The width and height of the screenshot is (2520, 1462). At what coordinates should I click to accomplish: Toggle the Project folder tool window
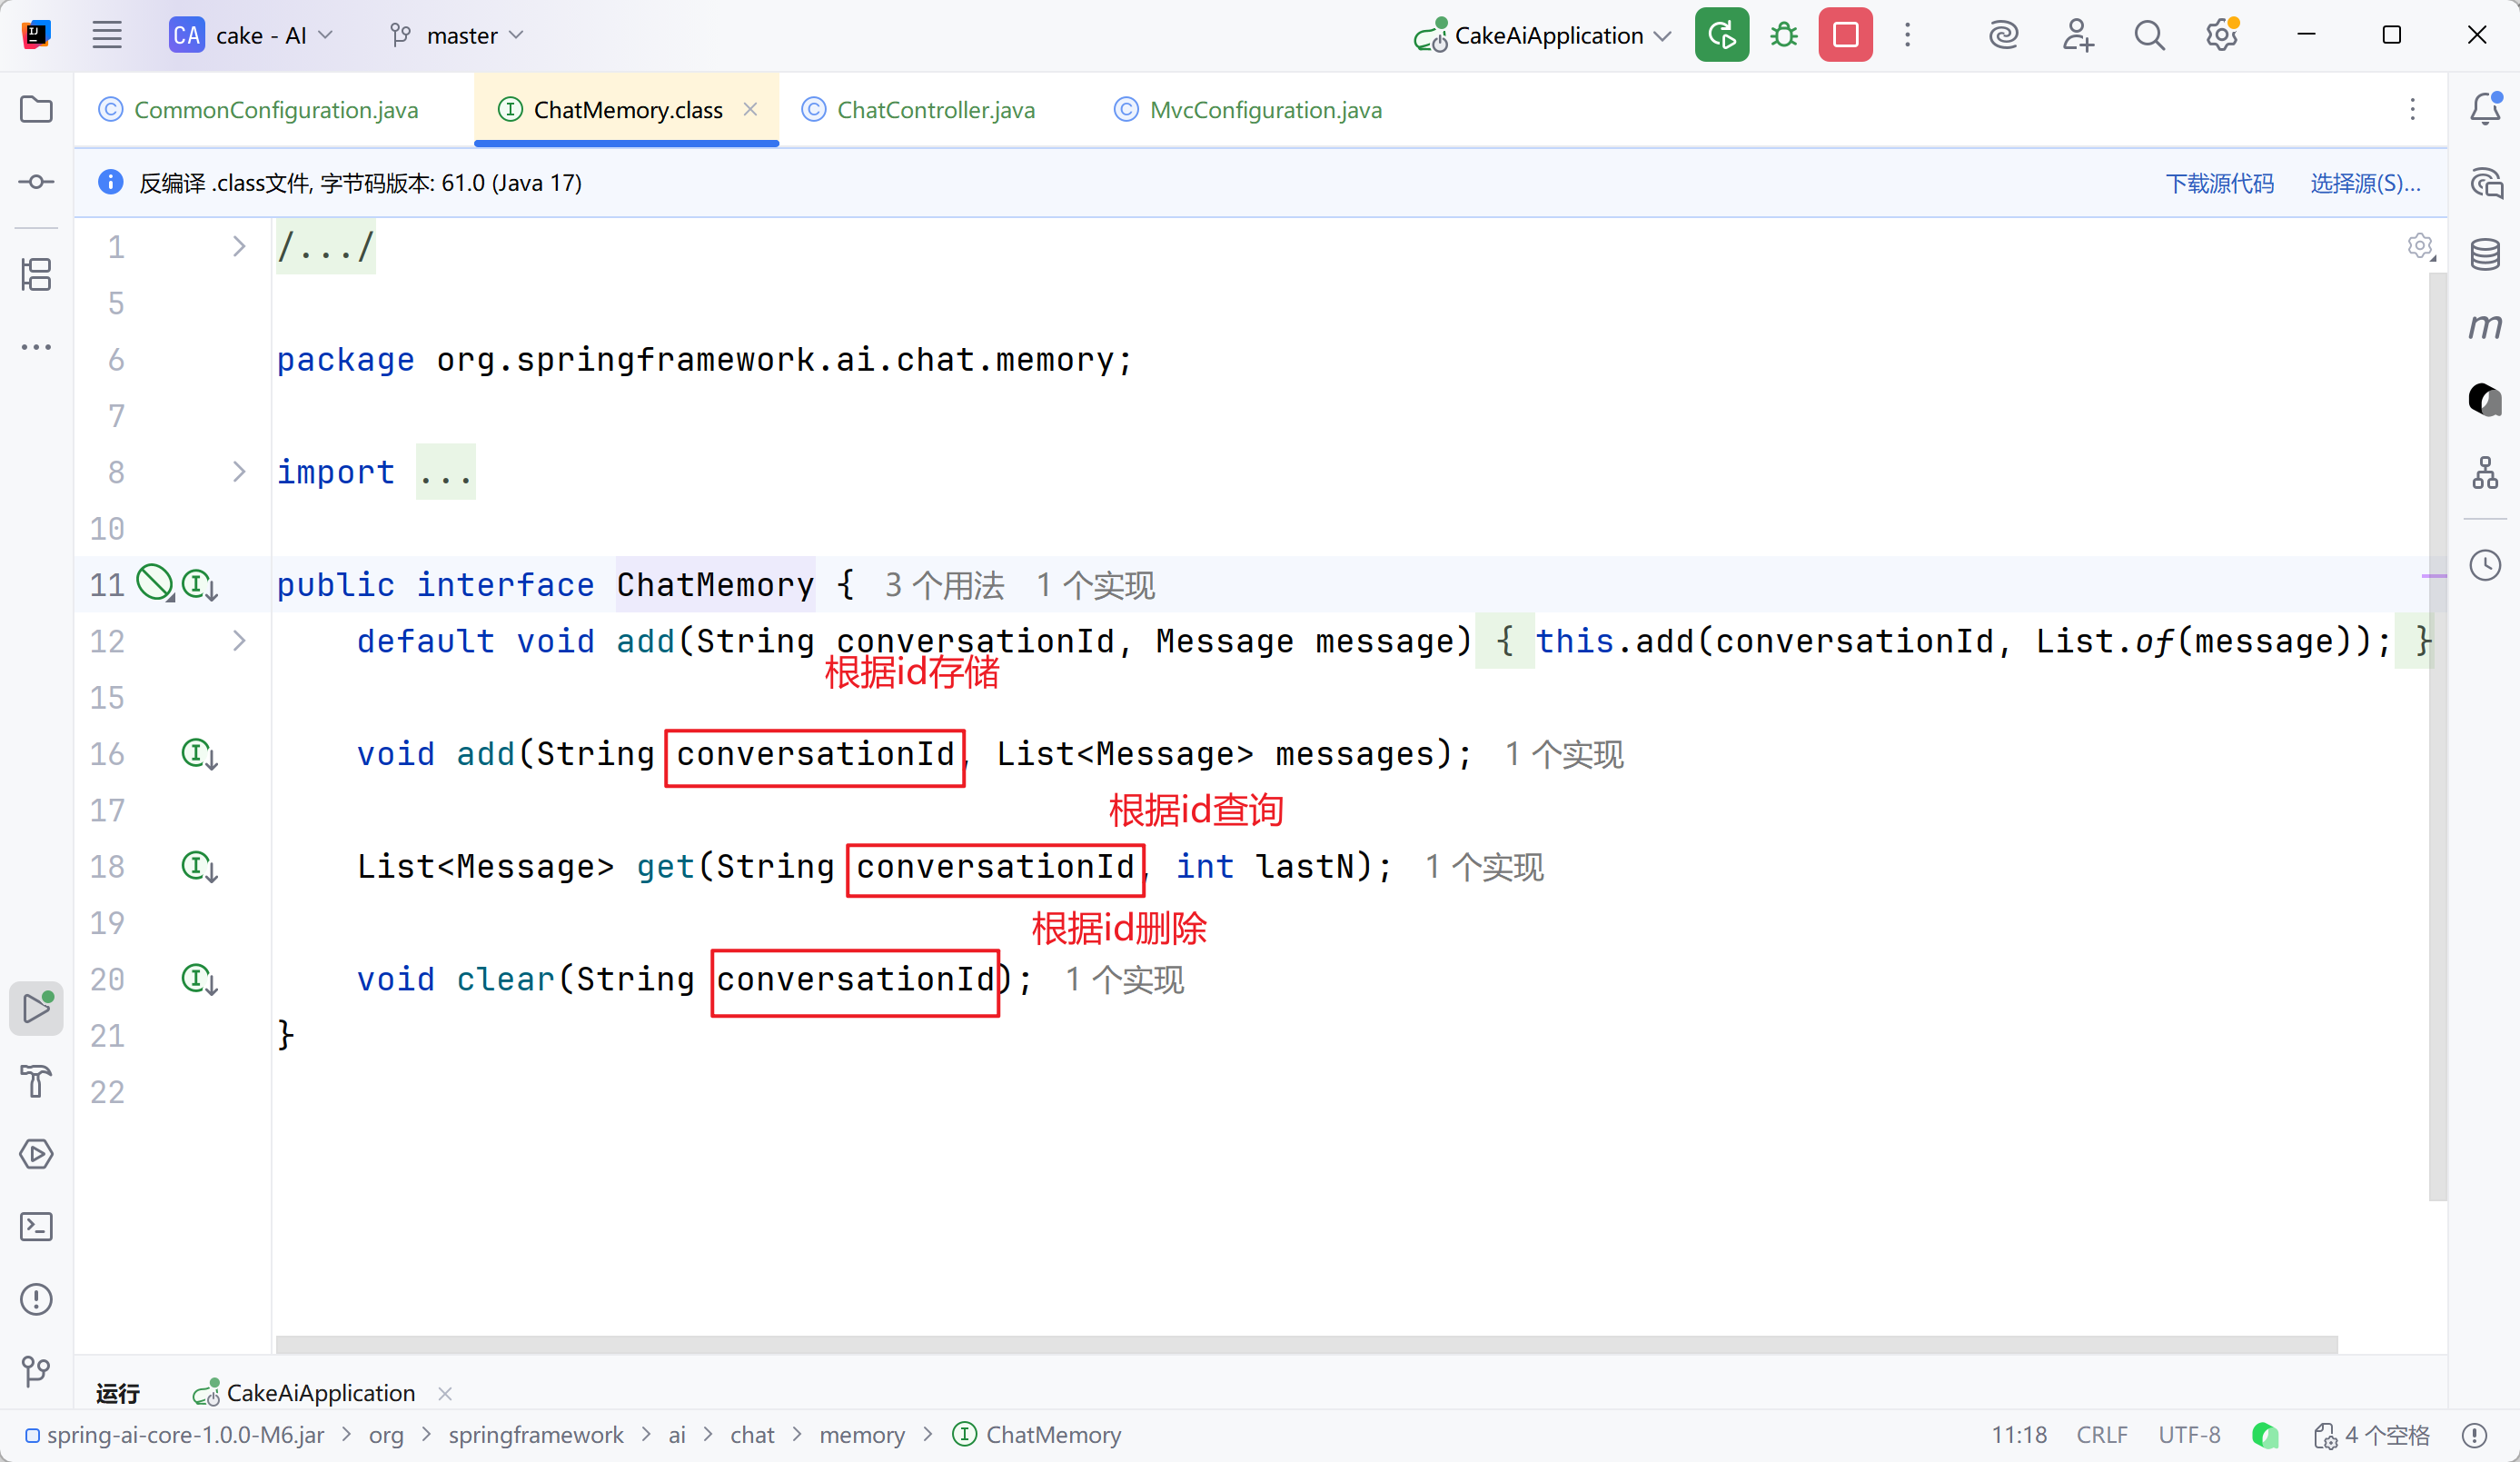tap(37, 109)
